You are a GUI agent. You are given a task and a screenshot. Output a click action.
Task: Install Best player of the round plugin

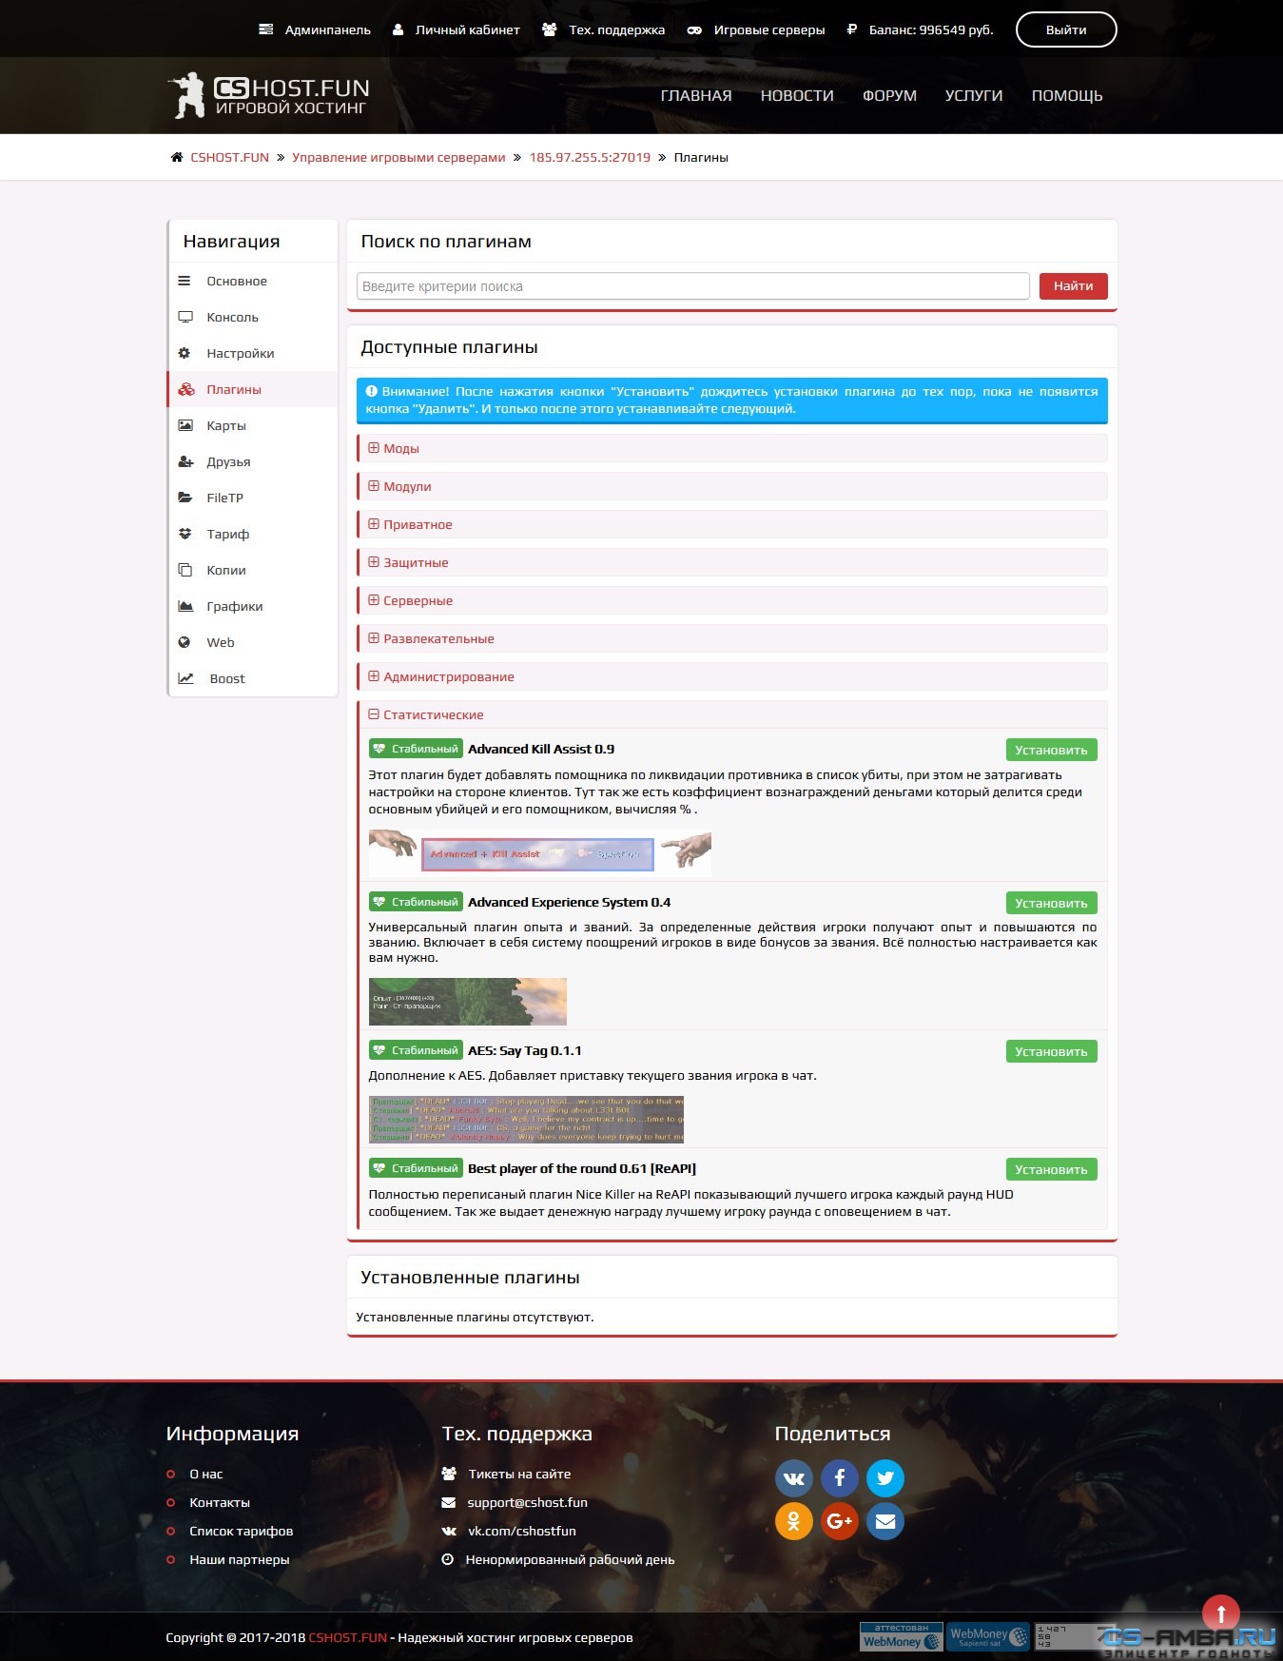[1051, 1169]
